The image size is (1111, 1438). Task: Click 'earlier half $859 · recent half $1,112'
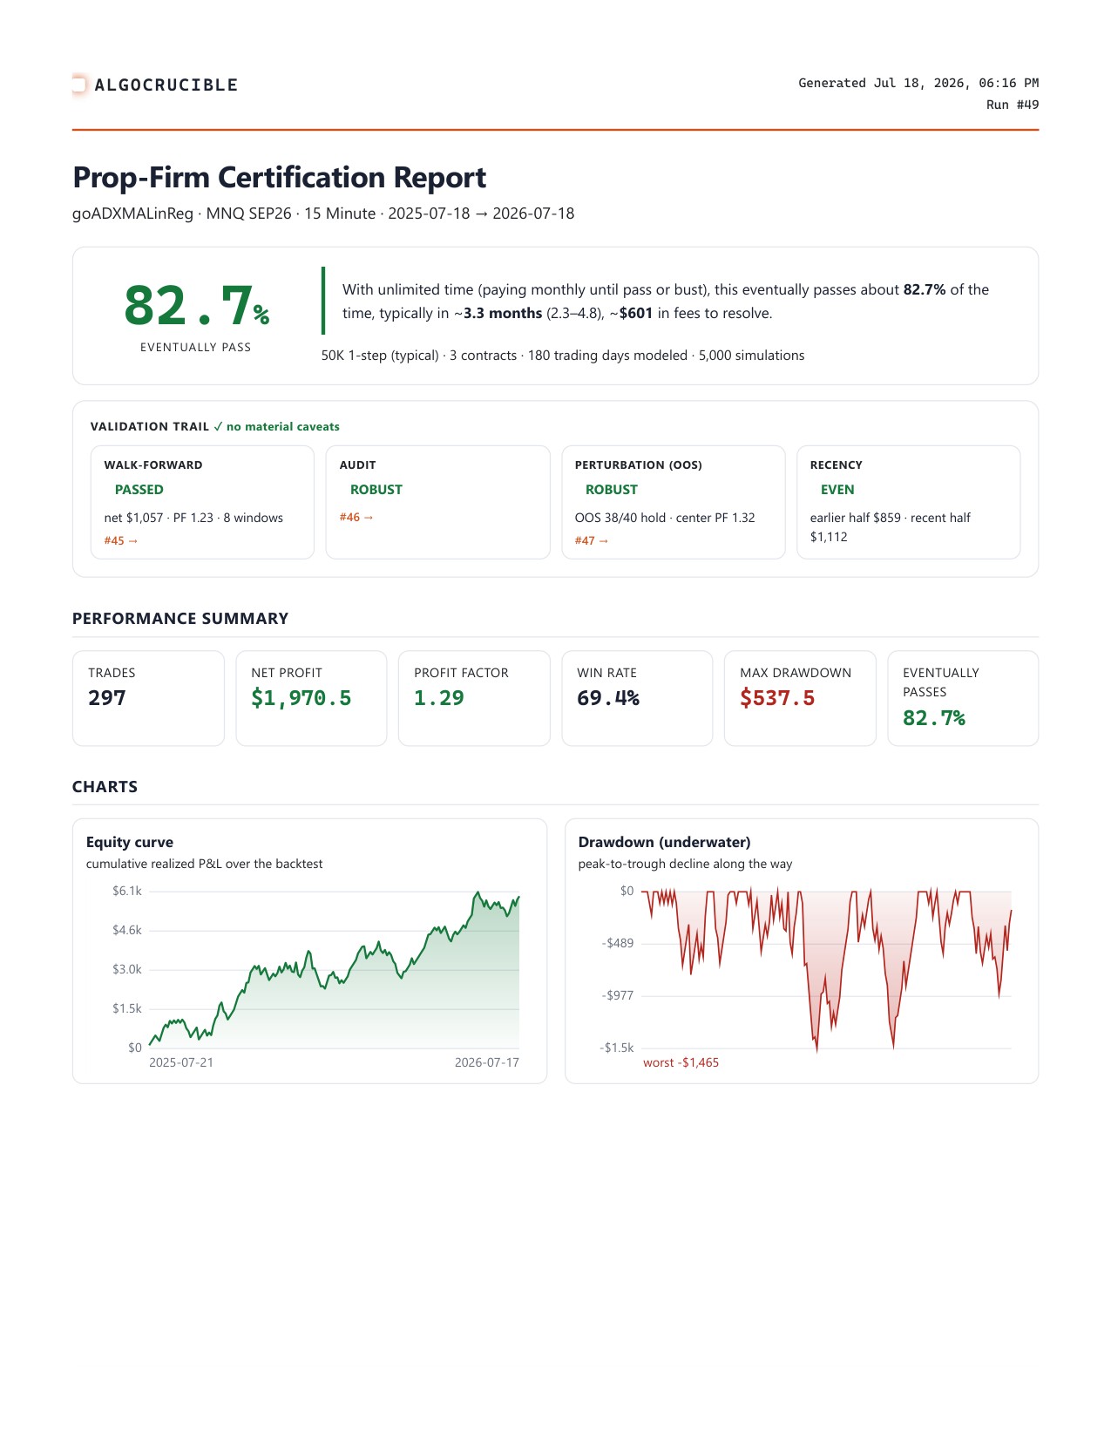(x=891, y=527)
